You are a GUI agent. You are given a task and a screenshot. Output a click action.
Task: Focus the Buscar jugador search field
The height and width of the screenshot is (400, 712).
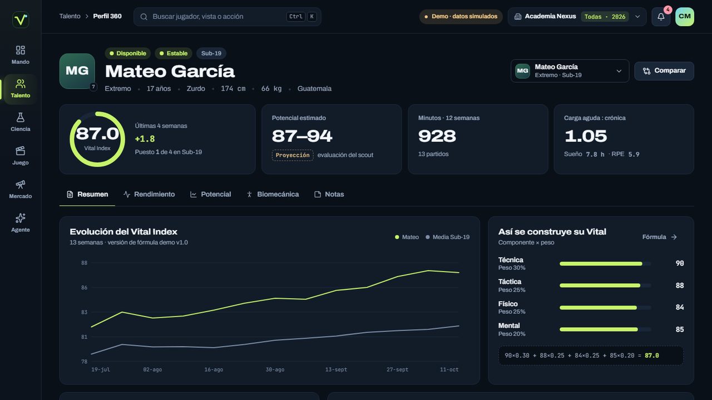(x=228, y=17)
